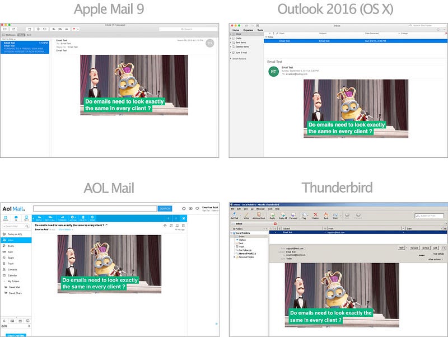Click Reply All in the AOL Mail toolbar

tap(50, 218)
